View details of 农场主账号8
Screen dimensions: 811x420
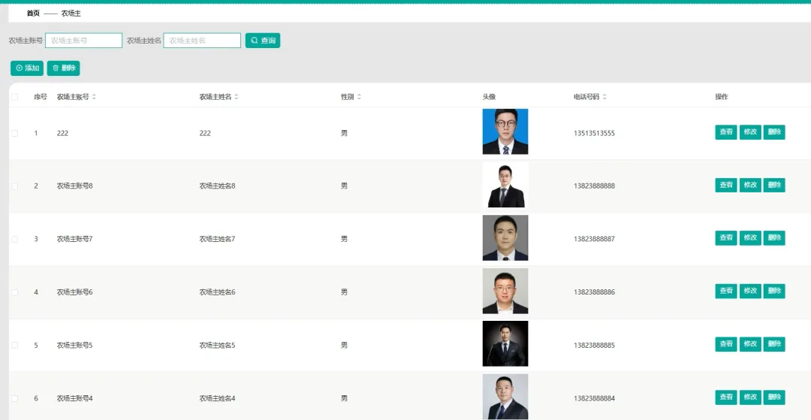click(x=726, y=185)
